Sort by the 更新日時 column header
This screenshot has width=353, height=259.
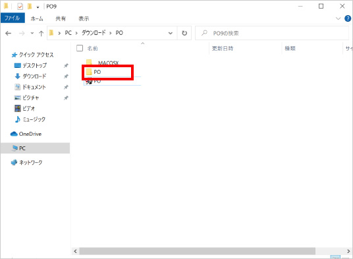[x=223, y=48]
